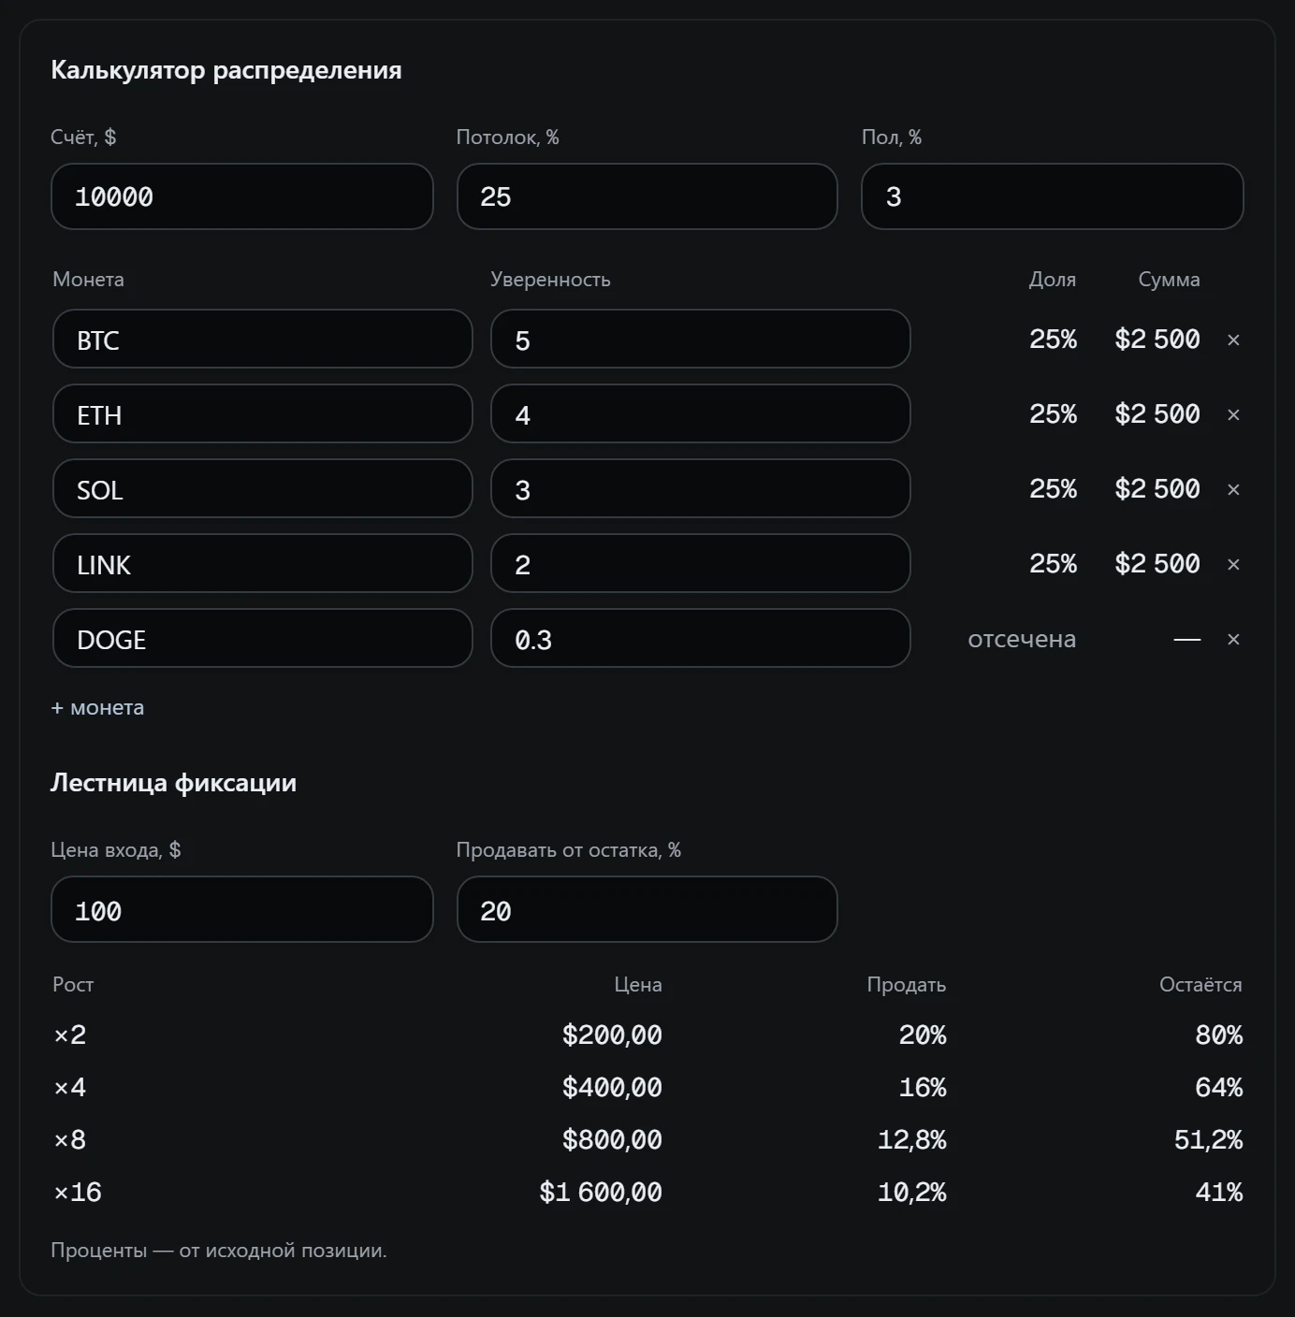Viewport: 1295px width, 1317px height.
Task: Click the 'Потолок, %' input field
Action: pyautogui.click(x=647, y=196)
